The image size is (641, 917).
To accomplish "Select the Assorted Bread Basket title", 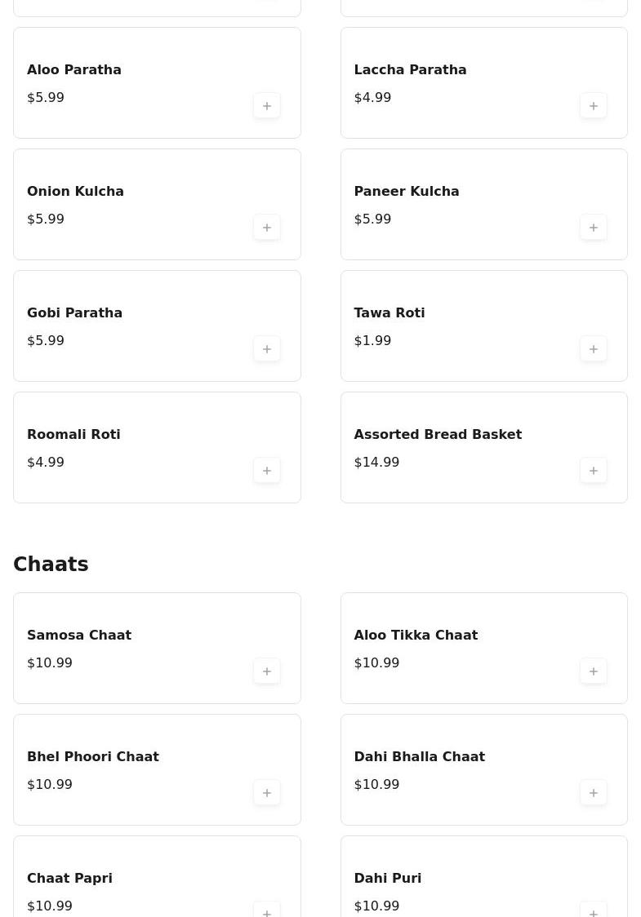I will [x=438, y=435].
